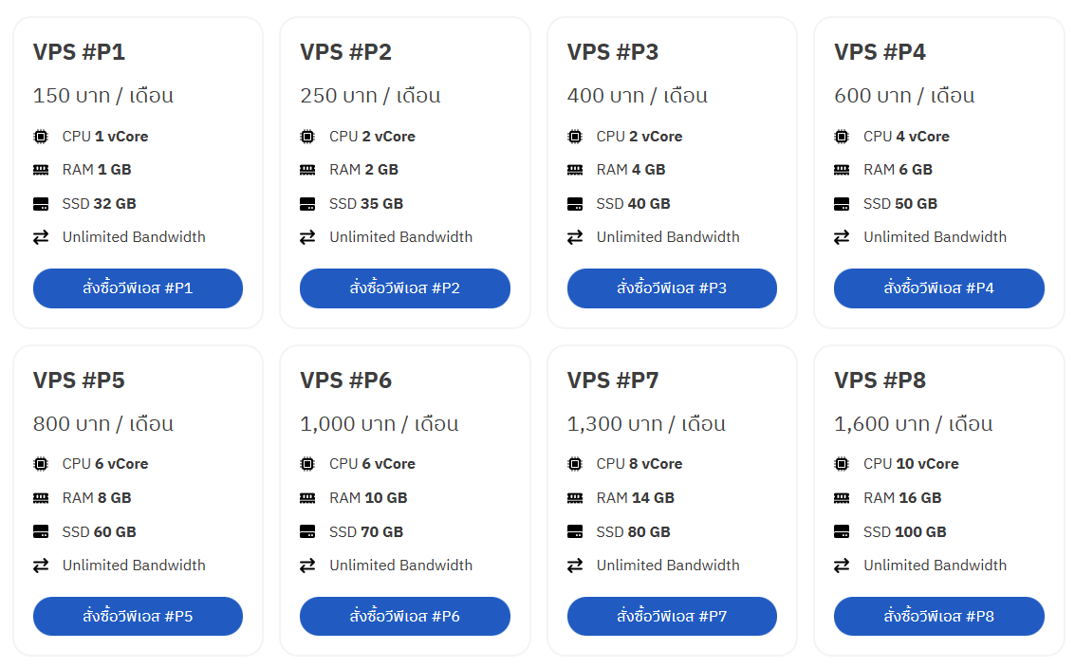Order the VPS #P1 plan

point(138,288)
